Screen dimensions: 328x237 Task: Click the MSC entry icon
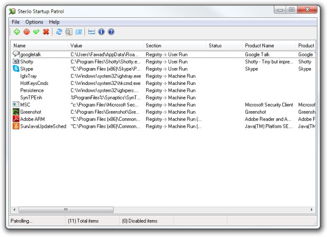click(x=16, y=104)
